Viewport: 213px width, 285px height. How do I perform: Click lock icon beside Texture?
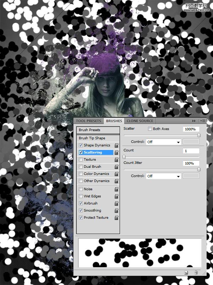pos(116,159)
